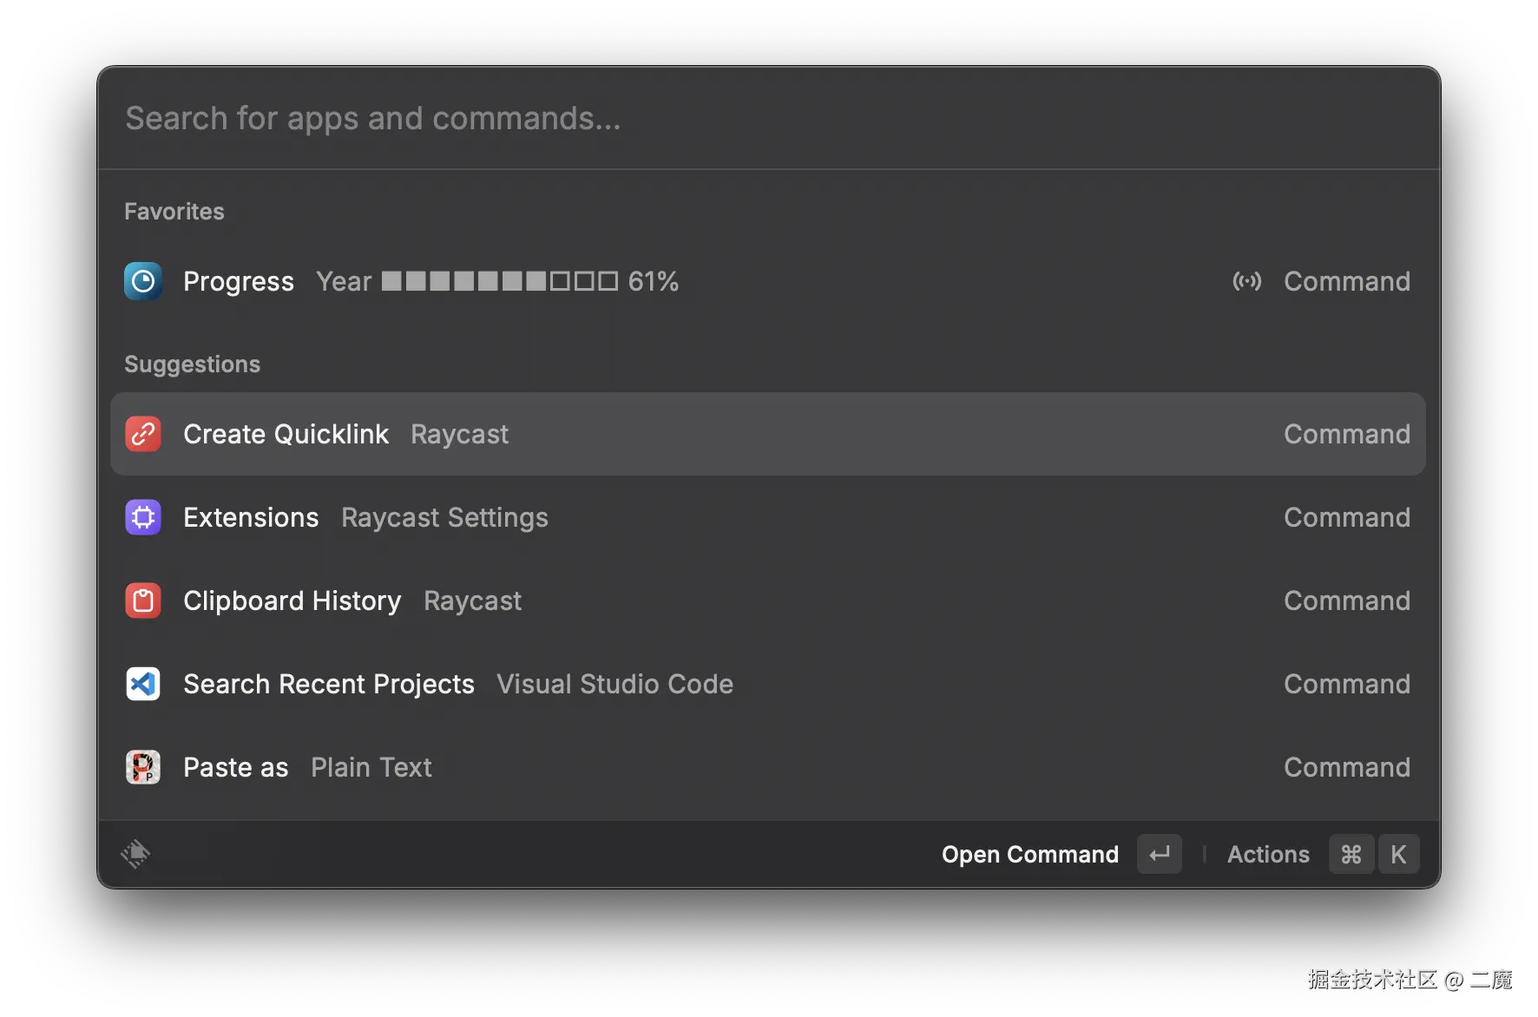Click Command label on Create Quicklink row
This screenshot has height=1017, width=1538.
coord(1347,434)
